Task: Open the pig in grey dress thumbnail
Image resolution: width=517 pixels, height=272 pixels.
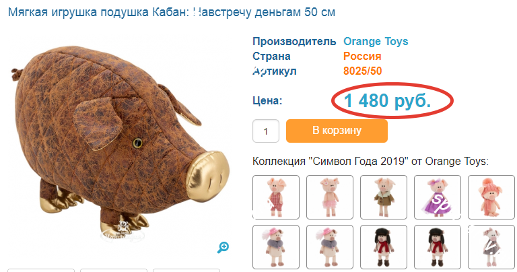Action: (x=491, y=247)
